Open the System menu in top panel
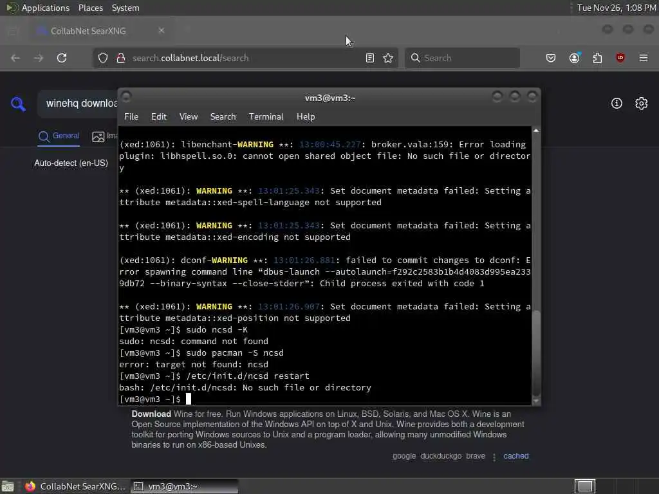The height and width of the screenshot is (494, 659). [x=125, y=8]
